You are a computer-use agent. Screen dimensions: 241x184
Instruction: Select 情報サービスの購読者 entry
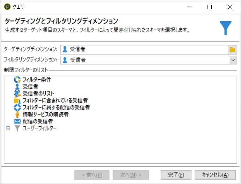pyautogui.click(x=45, y=114)
